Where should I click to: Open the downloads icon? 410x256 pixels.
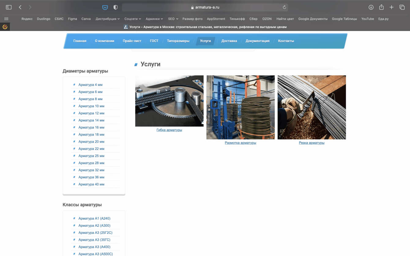371,7
